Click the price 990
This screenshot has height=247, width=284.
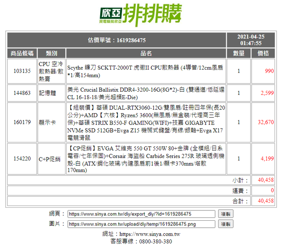269,71
